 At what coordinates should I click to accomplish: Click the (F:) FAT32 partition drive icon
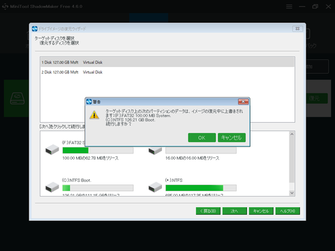(52, 149)
